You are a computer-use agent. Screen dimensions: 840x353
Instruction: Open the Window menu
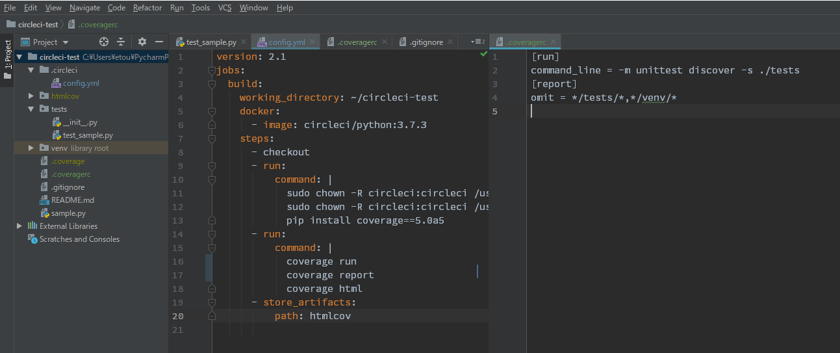tap(253, 8)
